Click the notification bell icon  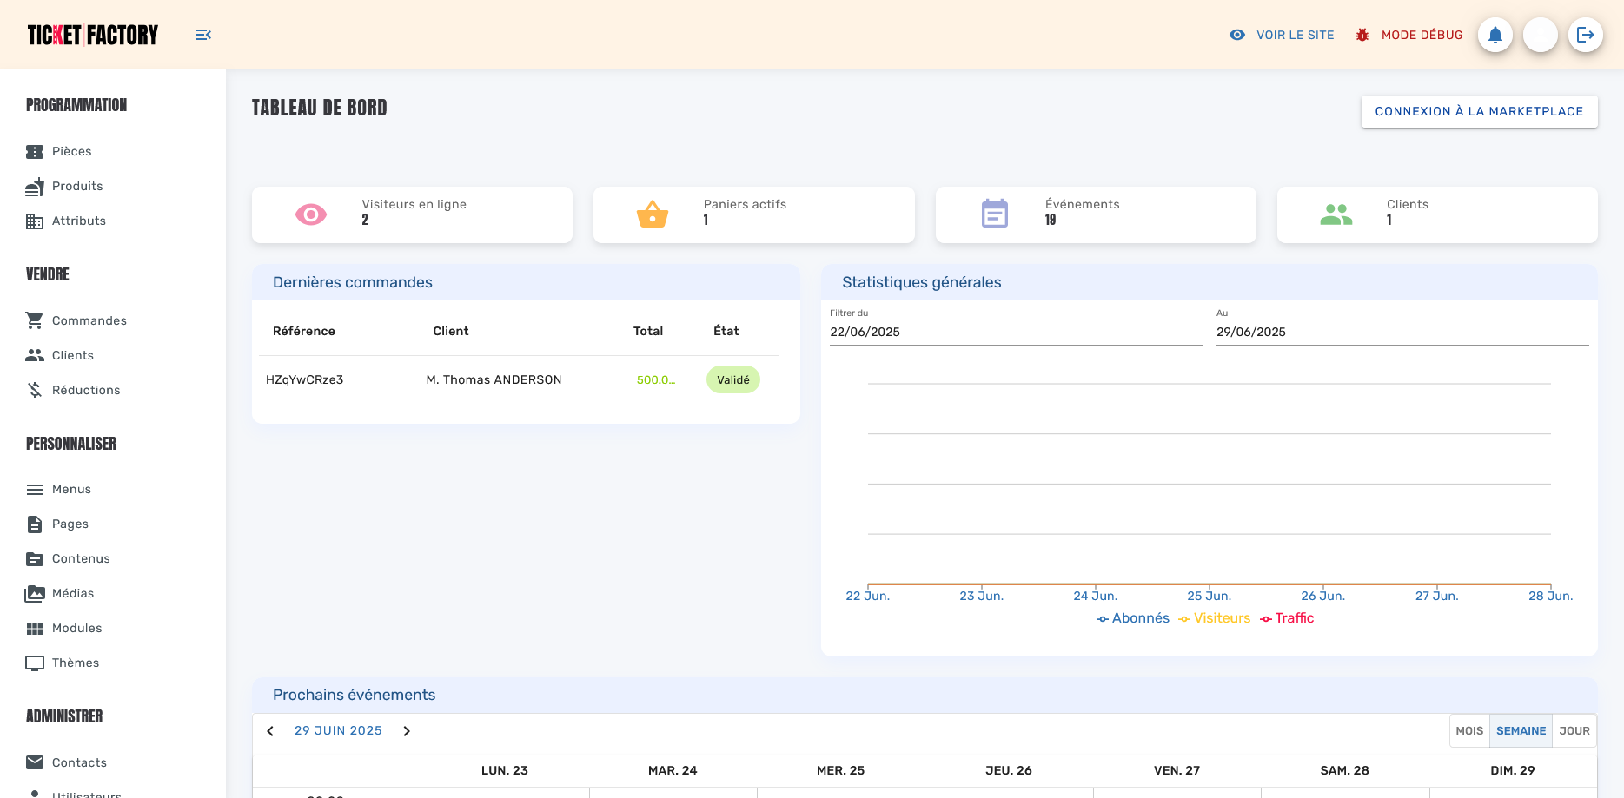pyautogui.click(x=1495, y=35)
